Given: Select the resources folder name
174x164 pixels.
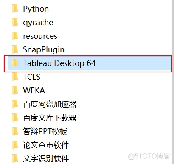Looking at the screenshot, I should [40, 36].
